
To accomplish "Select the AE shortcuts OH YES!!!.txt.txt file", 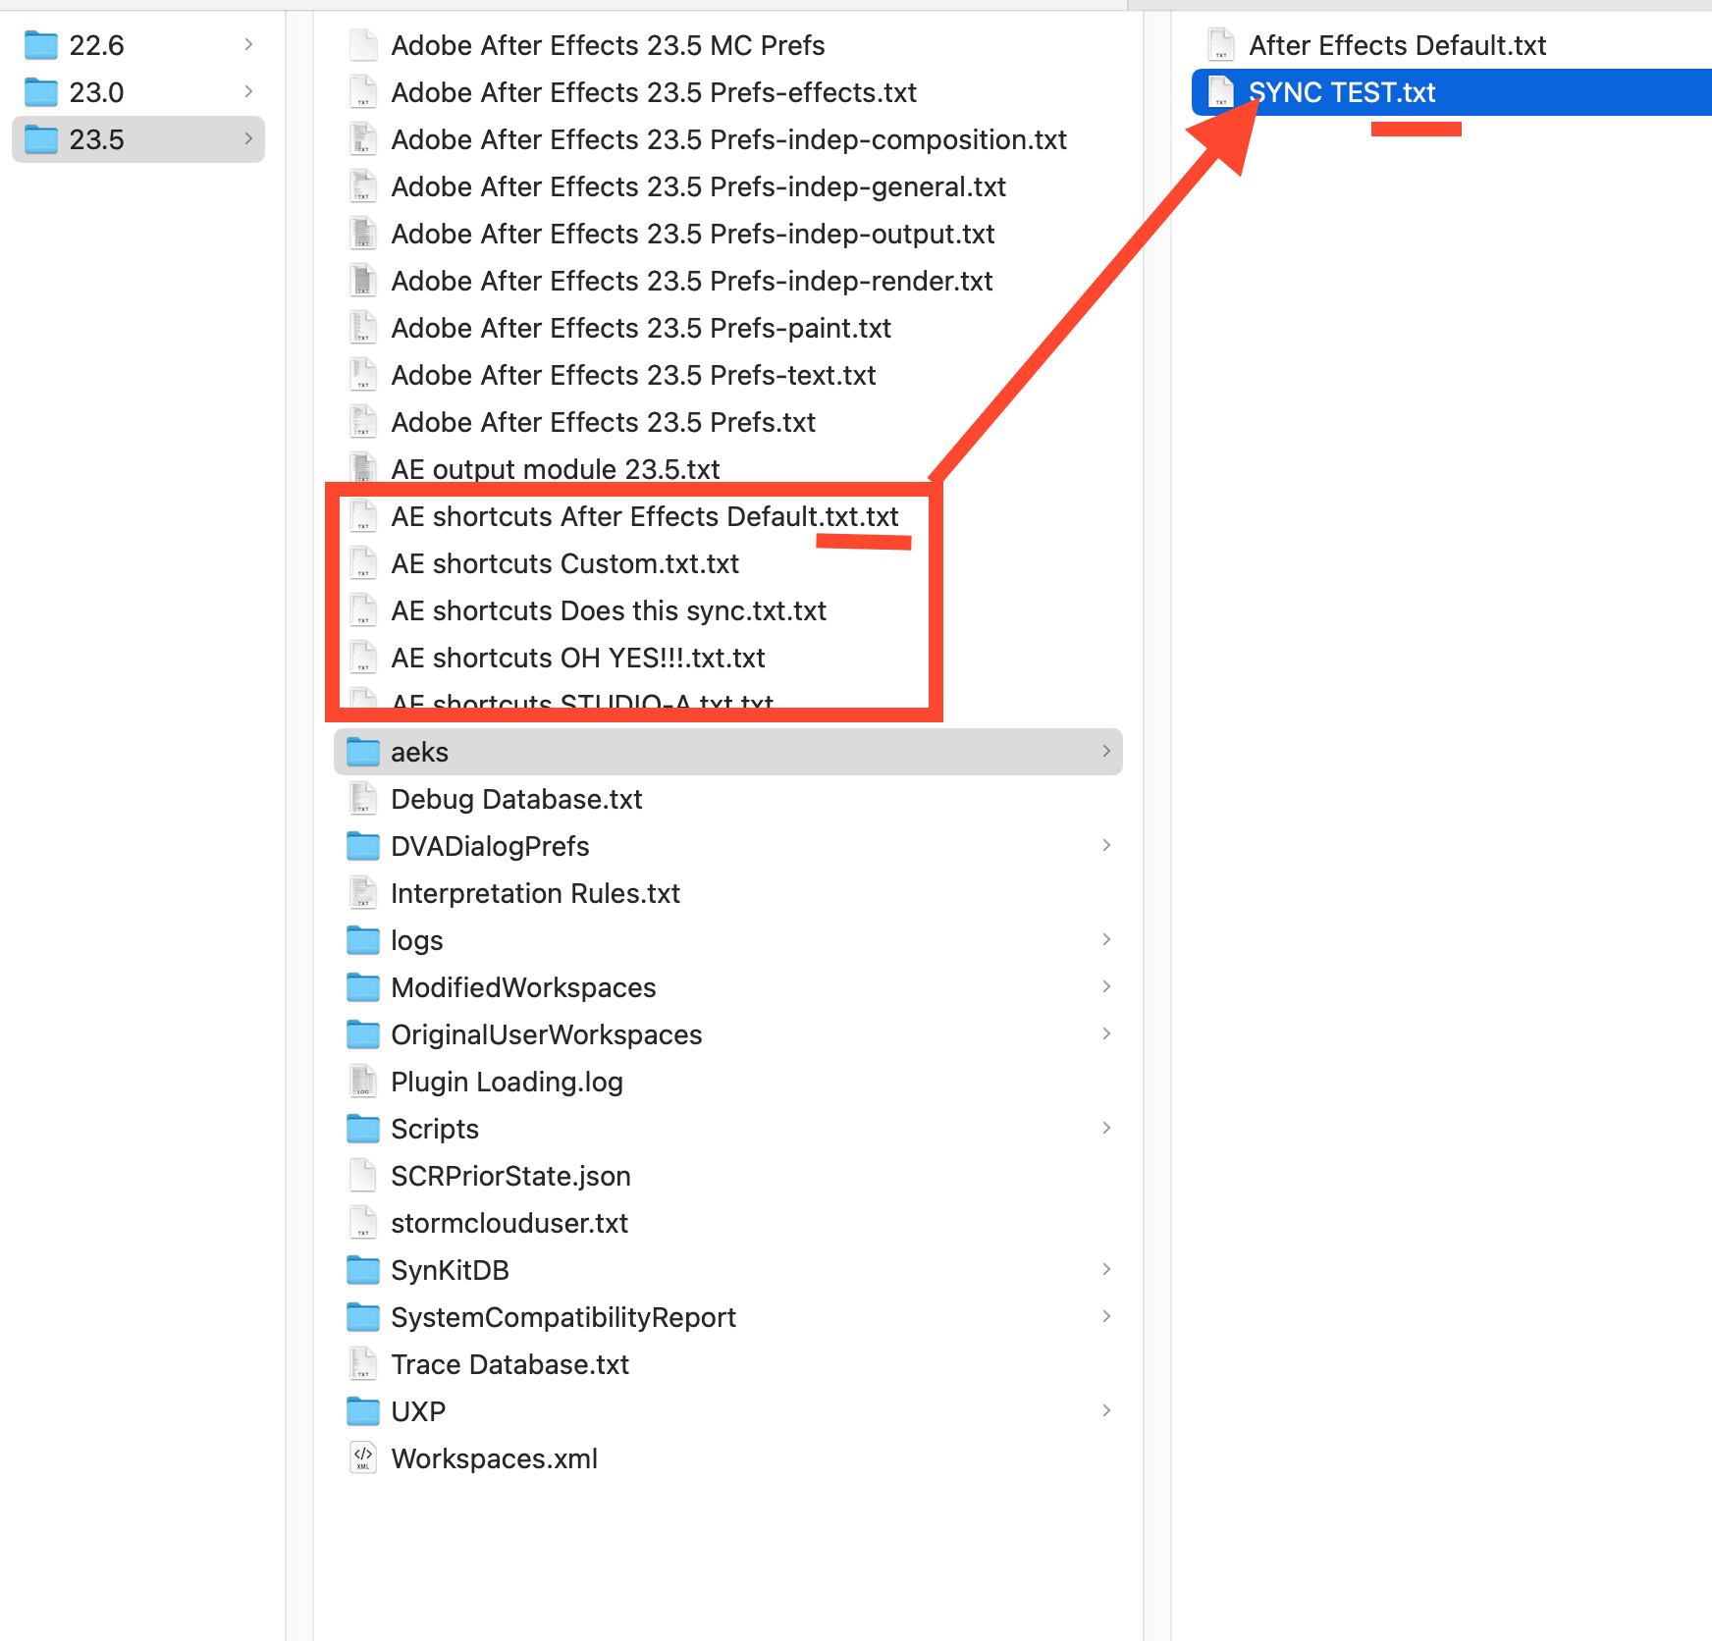I will (578, 658).
